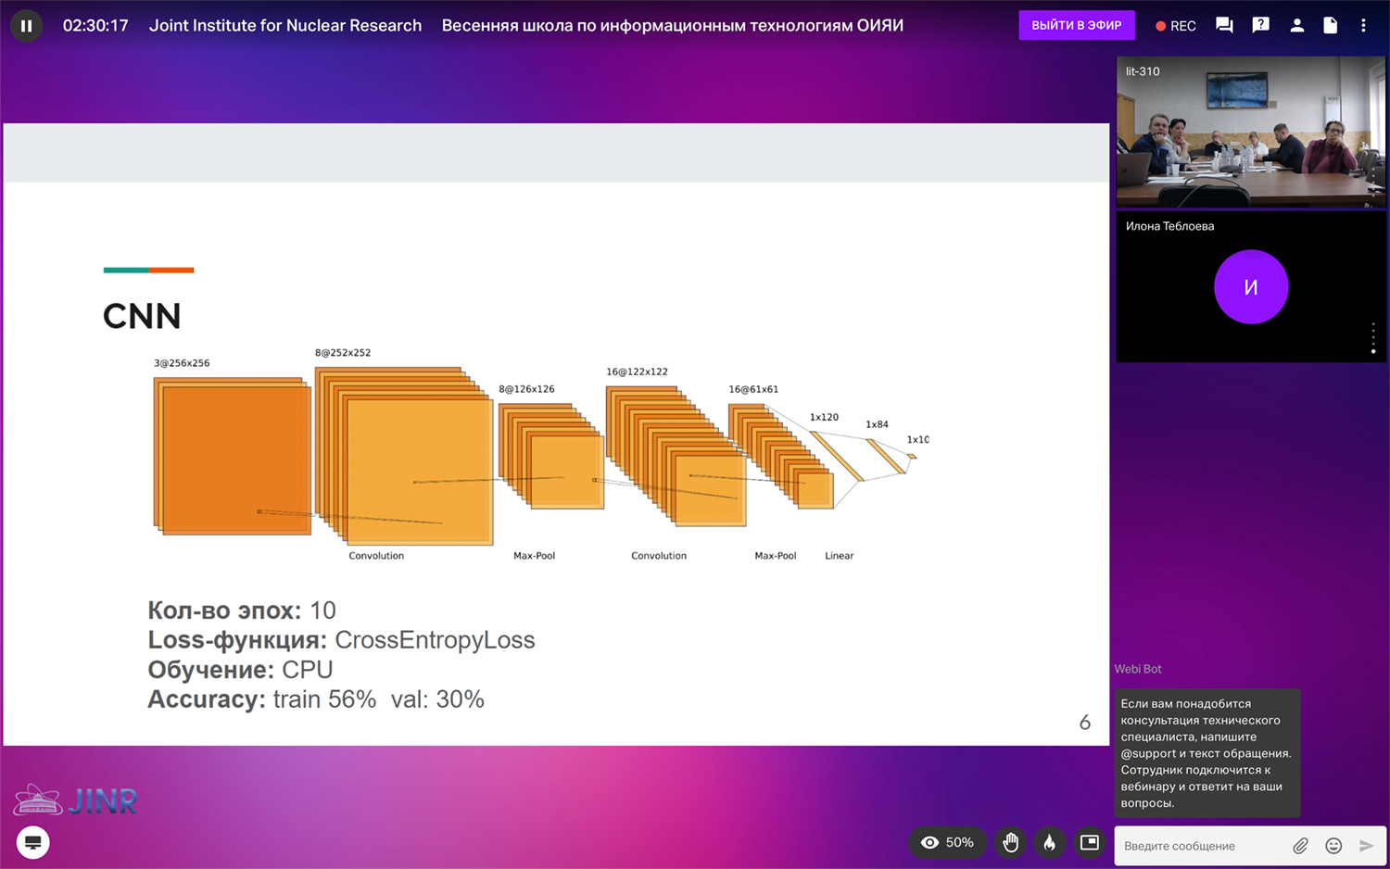Image resolution: width=1390 pixels, height=869 pixels.
Task: Send a fire reaction
Action: tap(1049, 842)
